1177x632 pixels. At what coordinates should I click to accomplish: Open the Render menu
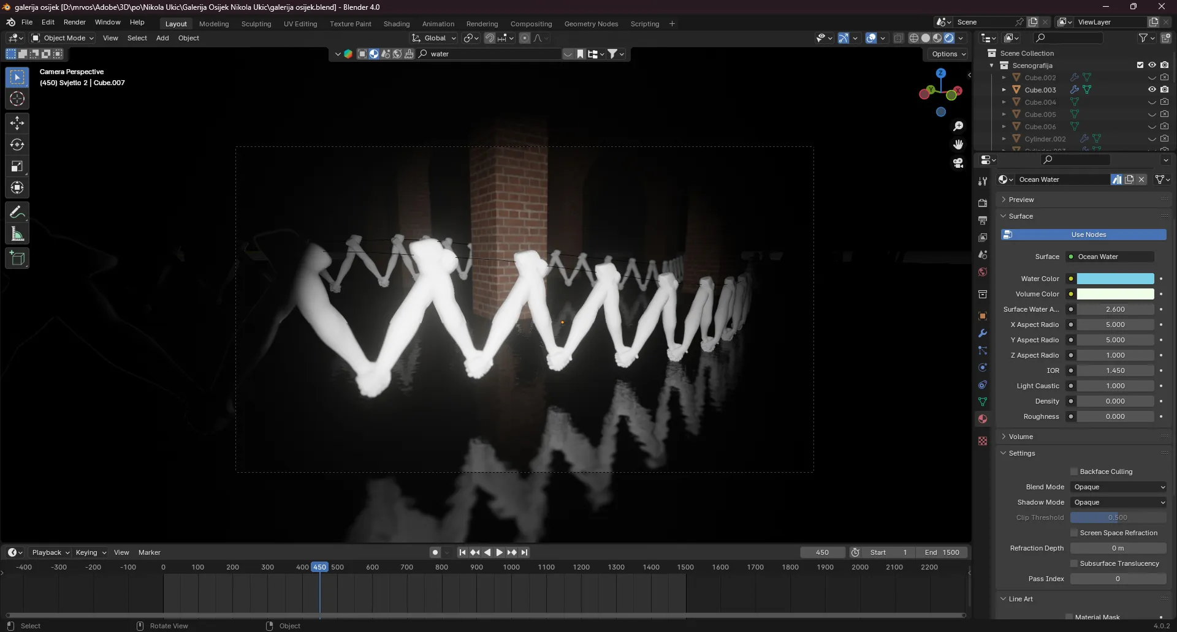point(75,22)
